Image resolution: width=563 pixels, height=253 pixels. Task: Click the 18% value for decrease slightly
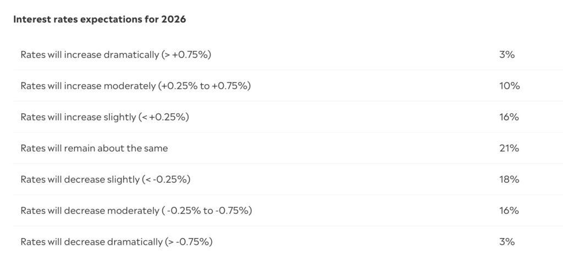[x=509, y=179]
